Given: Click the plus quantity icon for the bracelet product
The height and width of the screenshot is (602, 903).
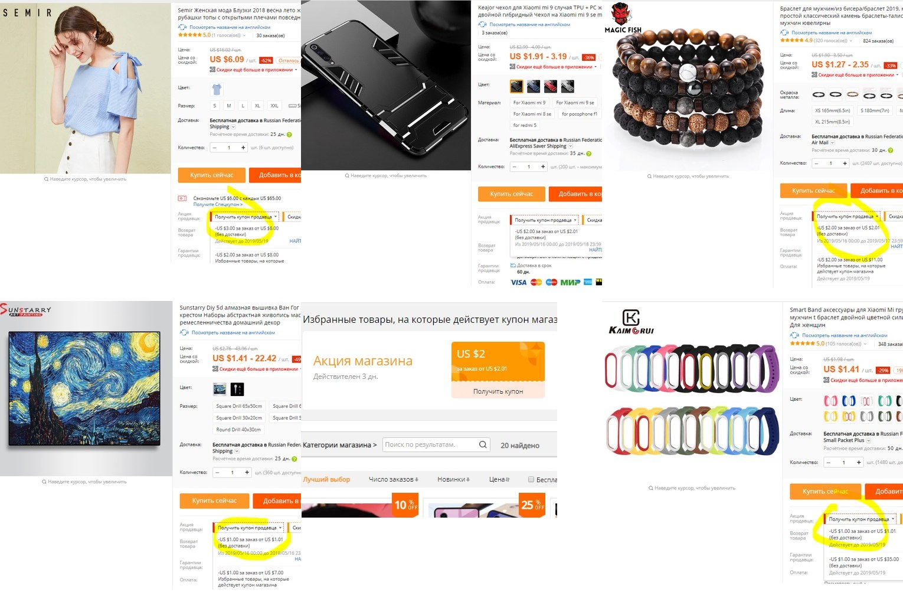Looking at the screenshot, I should point(845,163).
